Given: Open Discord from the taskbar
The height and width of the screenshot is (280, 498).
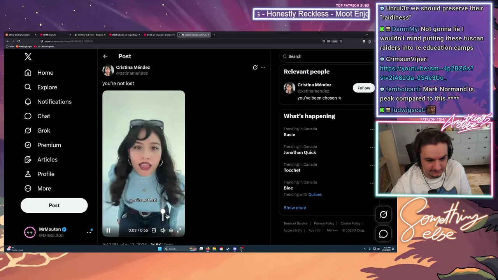Looking at the screenshot, I should [x=235, y=249].
